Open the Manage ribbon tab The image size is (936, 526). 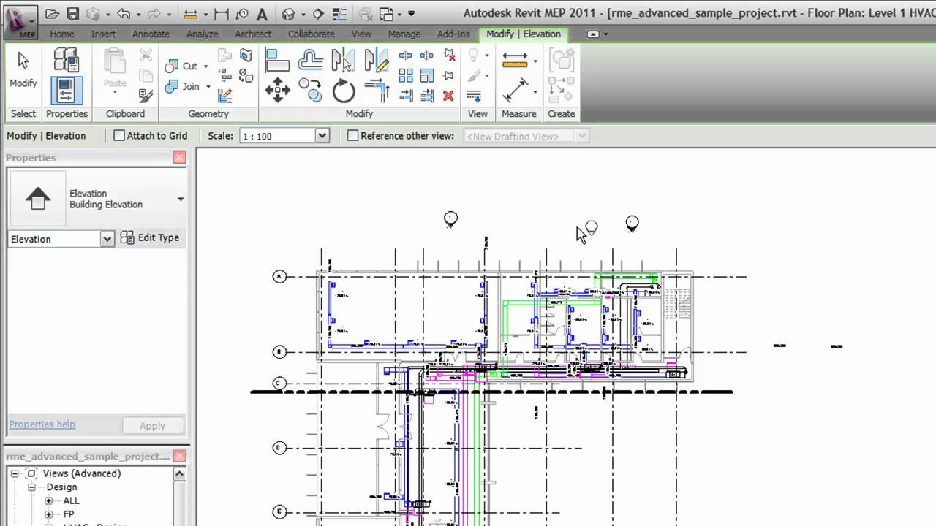(x=404, y=34)
